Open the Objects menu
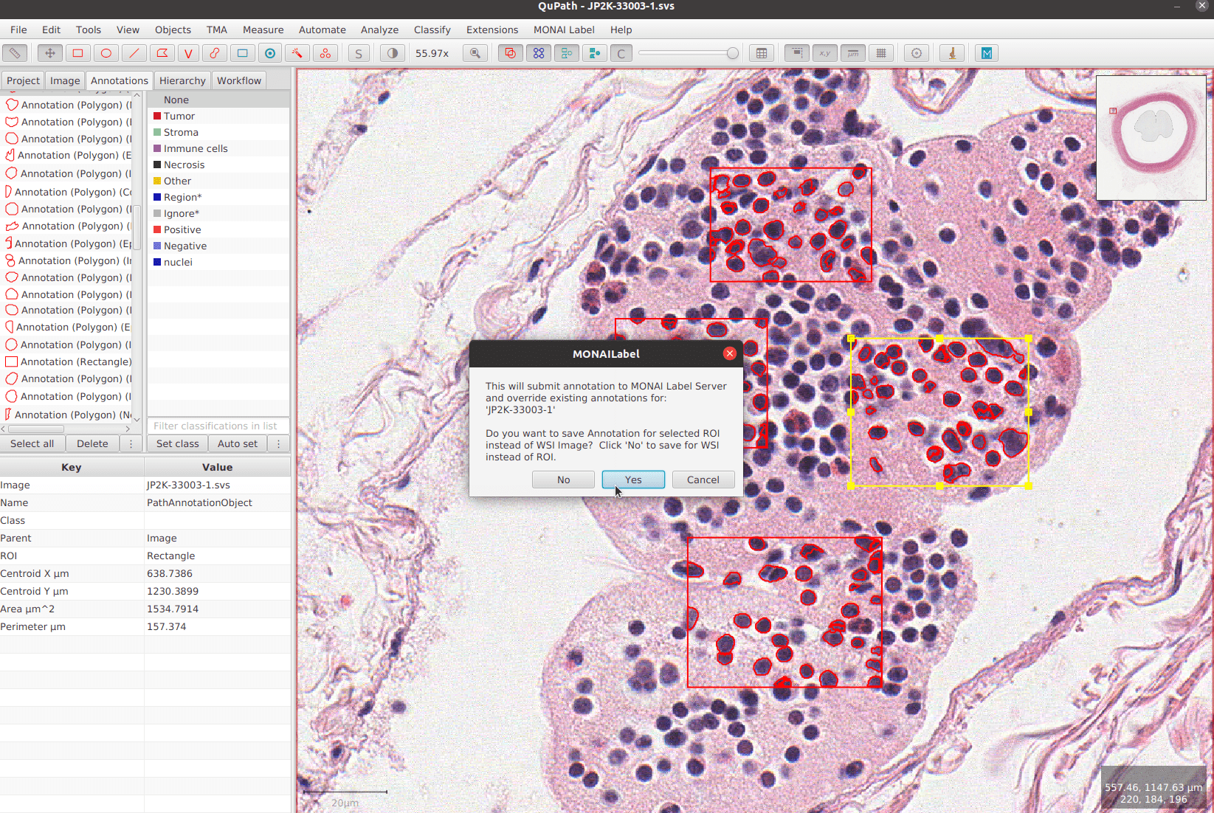Screen dimensions: 1214x813 [x=173, y=30]
